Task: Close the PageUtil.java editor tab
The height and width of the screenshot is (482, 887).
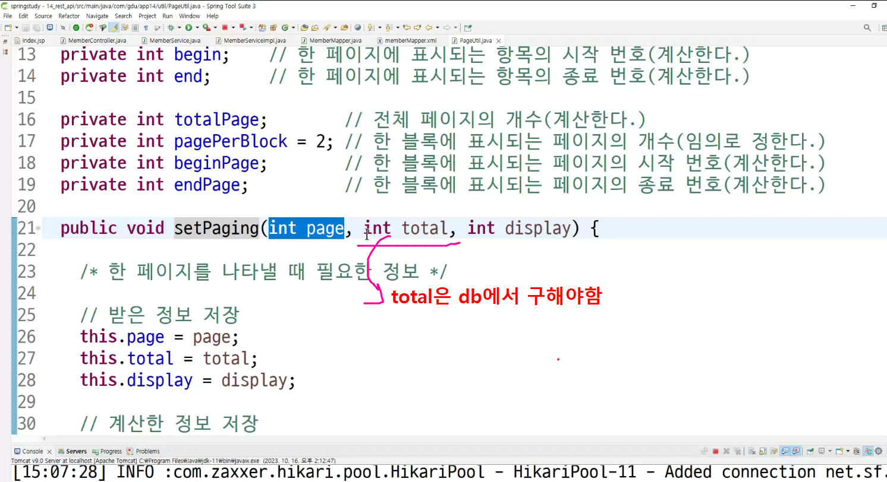Action: pyautogui.click(x=498, y=40)
